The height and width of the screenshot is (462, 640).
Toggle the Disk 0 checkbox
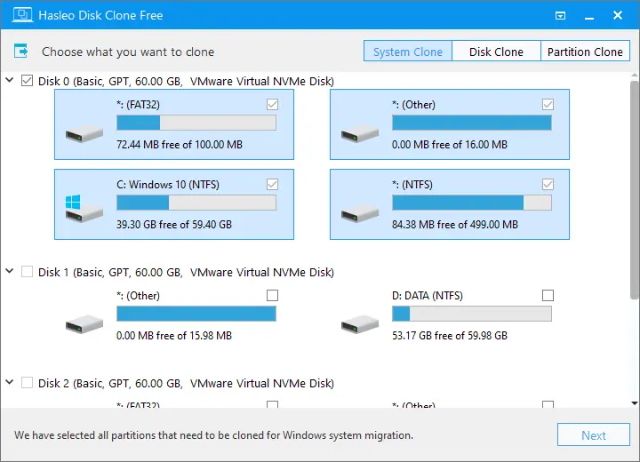(x=27, y=80)
